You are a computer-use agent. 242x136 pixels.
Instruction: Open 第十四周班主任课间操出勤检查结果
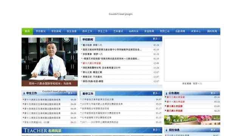[42, 109]
